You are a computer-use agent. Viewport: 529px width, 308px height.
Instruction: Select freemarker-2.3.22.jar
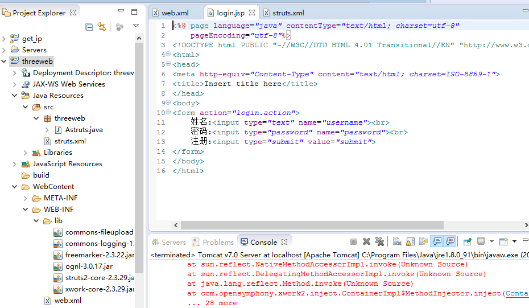(99, 255)
